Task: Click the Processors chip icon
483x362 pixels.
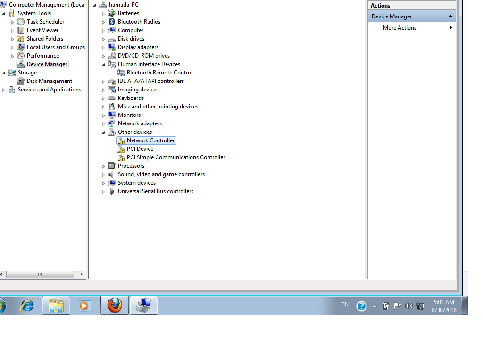Action: (x=111, y=166)
